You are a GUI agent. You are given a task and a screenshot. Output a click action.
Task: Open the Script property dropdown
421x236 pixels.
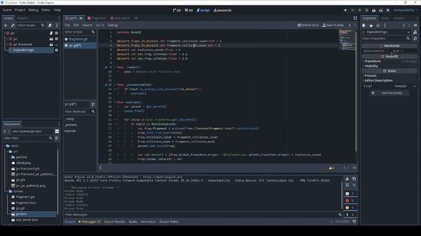pos(414,86)
